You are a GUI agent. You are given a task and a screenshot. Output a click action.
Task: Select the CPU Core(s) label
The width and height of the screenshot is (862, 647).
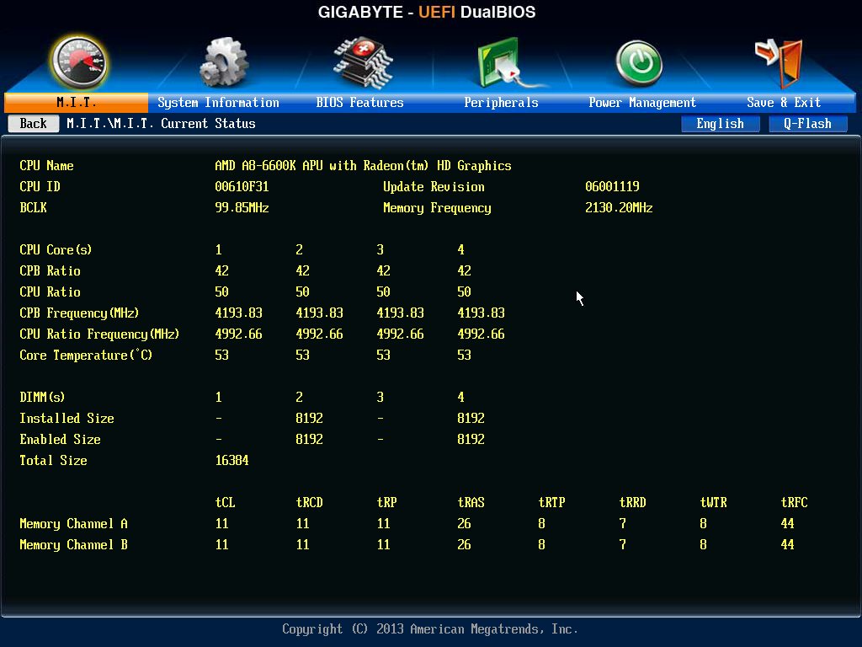(56, 249)
